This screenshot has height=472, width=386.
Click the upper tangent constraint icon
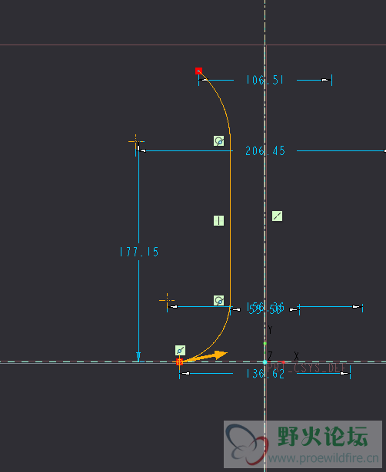219,141
